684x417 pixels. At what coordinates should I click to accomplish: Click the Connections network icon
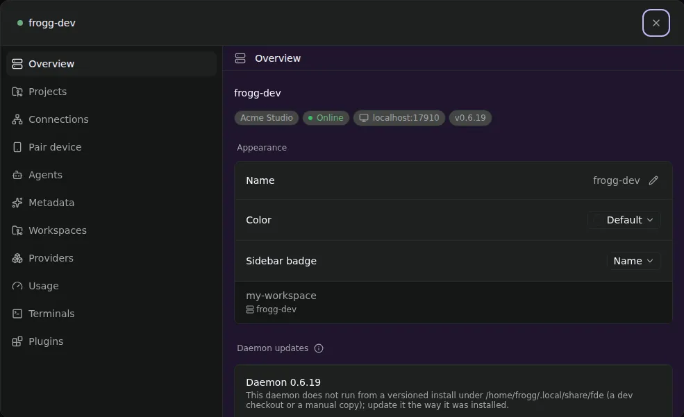pyautogui.click(x=17, y=119)
